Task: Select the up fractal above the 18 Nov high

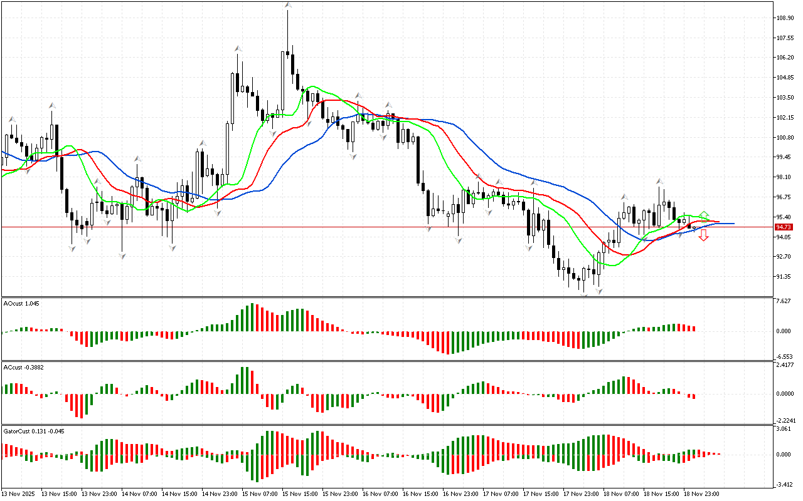Action: point(660,180)
